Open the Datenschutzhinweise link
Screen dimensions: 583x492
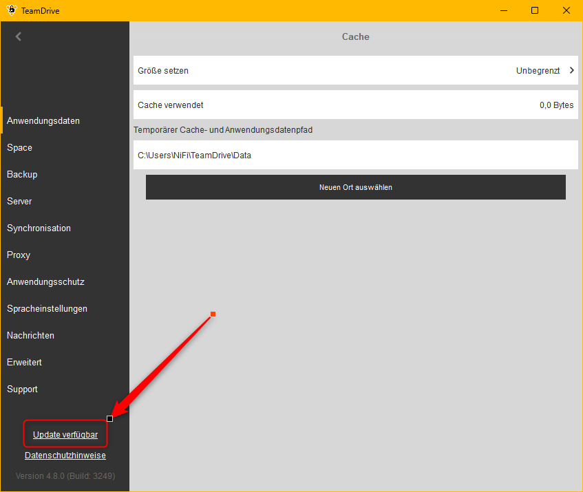point(65,456)
